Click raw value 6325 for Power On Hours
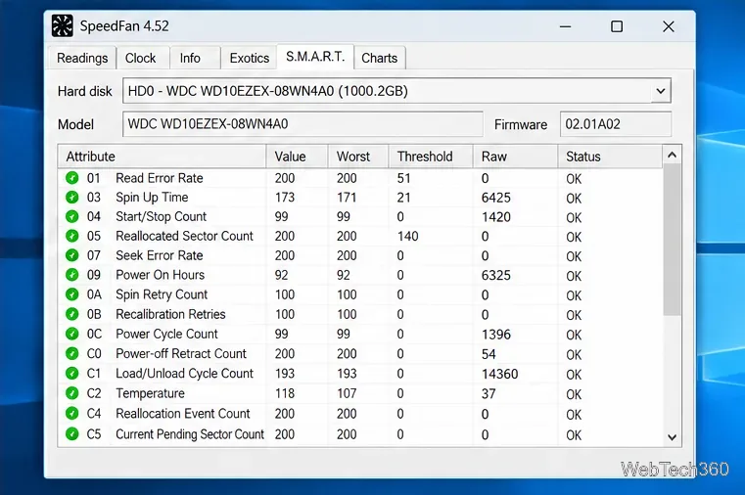 [496, 275]
